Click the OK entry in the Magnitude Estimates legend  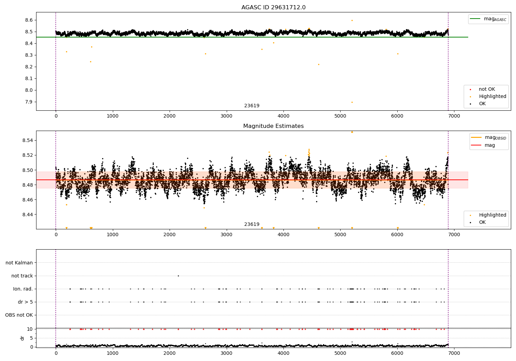(482, 222)
